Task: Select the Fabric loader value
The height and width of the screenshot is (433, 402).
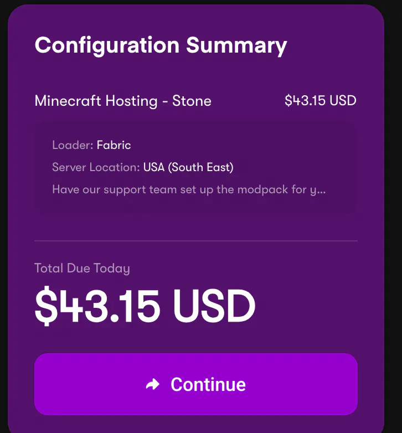Action: 114,146
